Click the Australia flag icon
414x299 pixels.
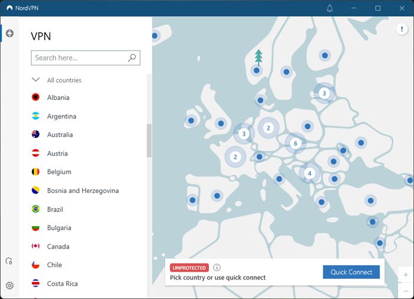[x=35, y=134]
